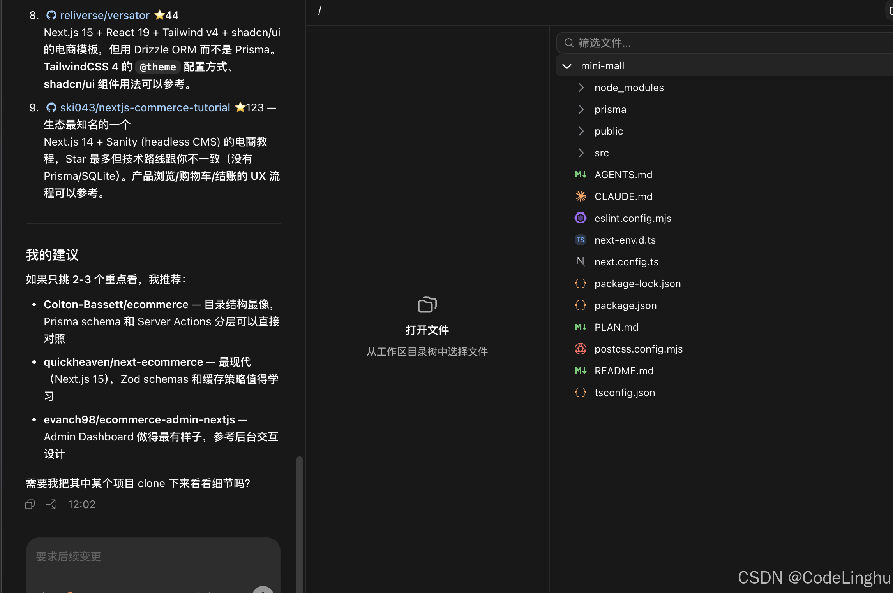Viewport: 893px width, 593px height.
Task: Select the AGENTS.md file name
Action: coord(623,175)
